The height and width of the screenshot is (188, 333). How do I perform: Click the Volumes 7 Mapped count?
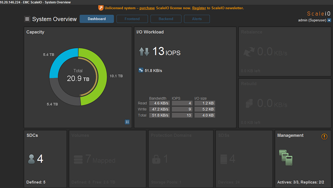100,159
